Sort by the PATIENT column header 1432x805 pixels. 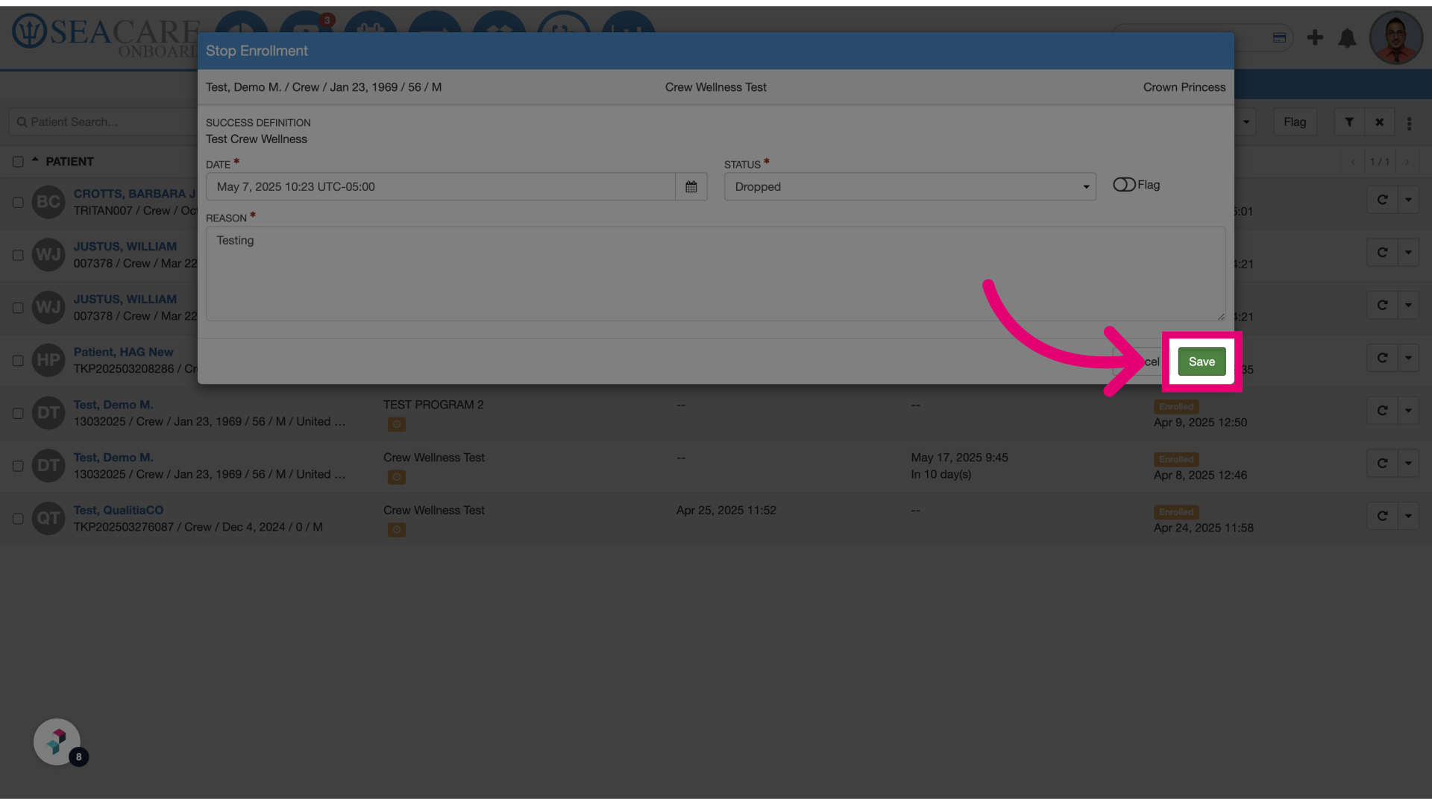(x=69, y=162)
